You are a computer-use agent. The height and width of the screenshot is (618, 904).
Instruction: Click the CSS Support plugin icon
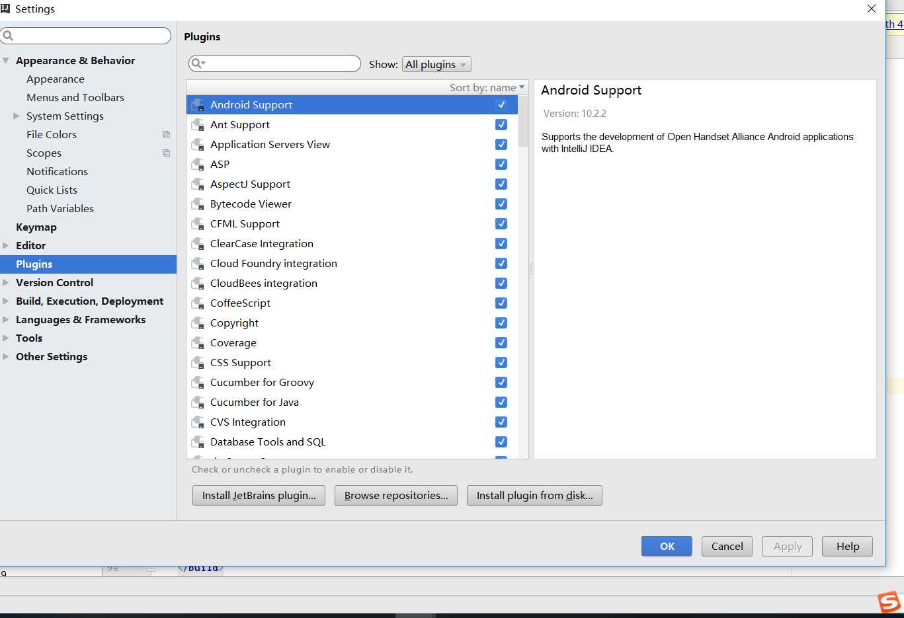pyautogui.click(x=198, y=362)
